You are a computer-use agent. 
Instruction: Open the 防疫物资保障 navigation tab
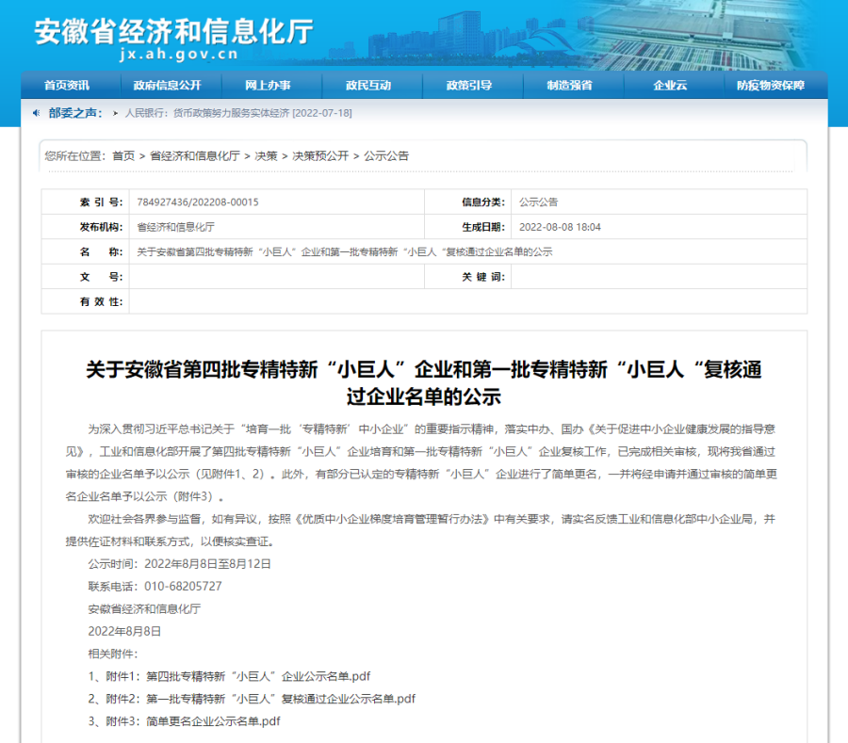click(x=771, y=86)
